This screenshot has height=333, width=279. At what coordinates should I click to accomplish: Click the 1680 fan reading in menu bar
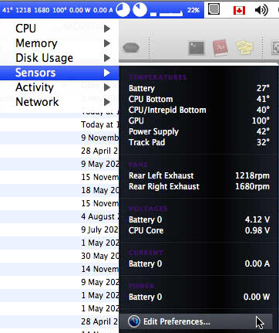click(42, 10)
